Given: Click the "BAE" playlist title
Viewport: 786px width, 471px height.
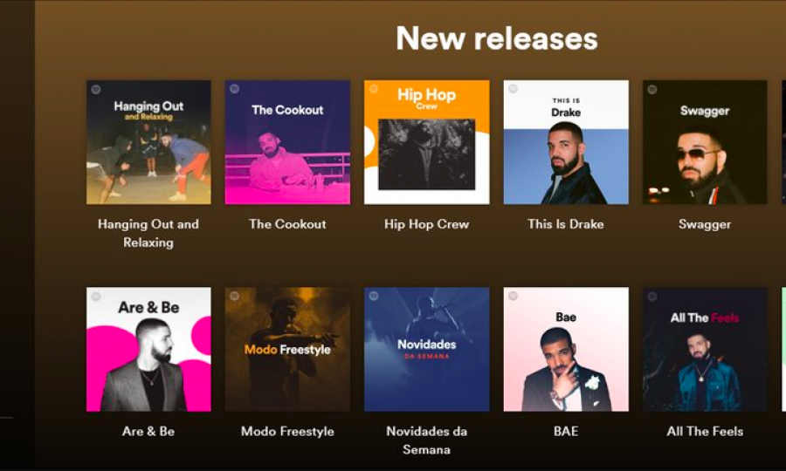Looking at the screenshot, I should pyautogui.click(x=566, y=432).
